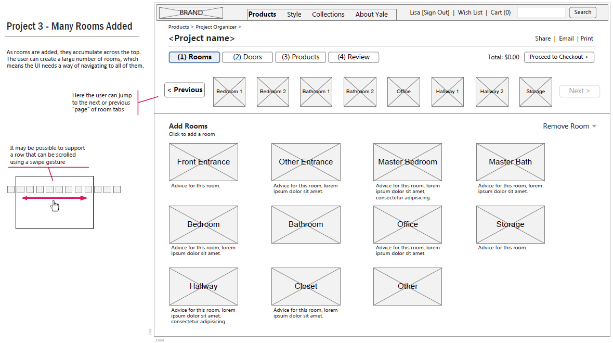Switch to the (2) Doors step tab
Viewport: 613px width, 343px height.
click(247, 57)
